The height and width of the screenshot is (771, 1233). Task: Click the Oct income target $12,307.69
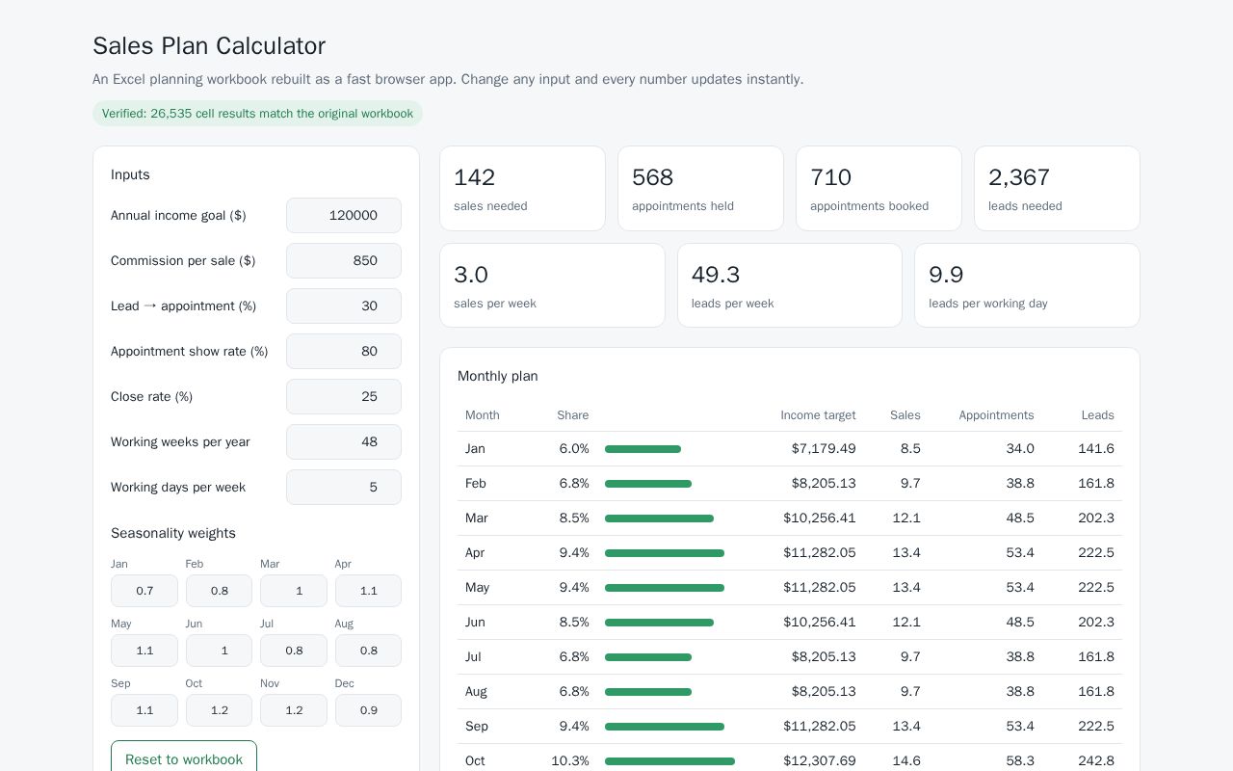[x=819, y=761]
